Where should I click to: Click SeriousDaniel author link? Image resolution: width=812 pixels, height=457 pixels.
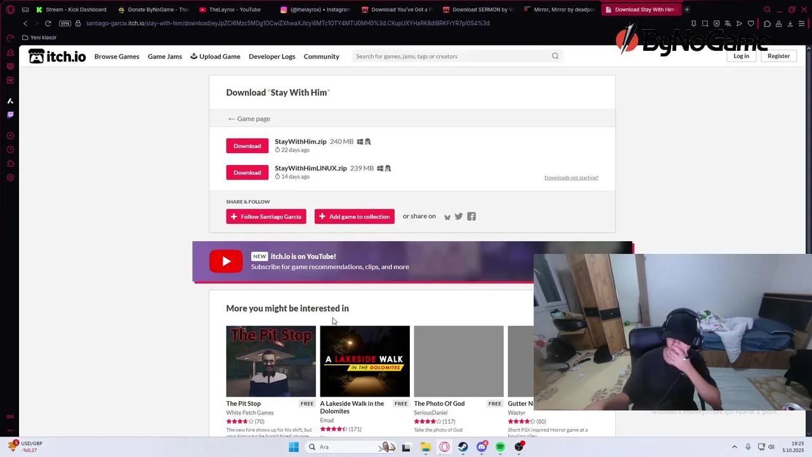pos(431,413)
